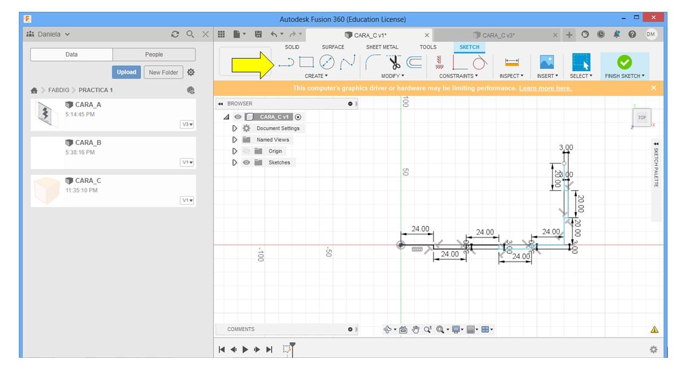Refresh the data panel

pos(175,34)
